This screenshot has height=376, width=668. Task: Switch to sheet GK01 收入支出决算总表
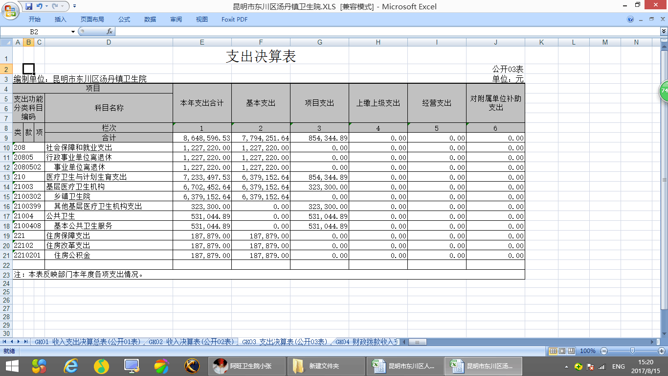[87, 342]
